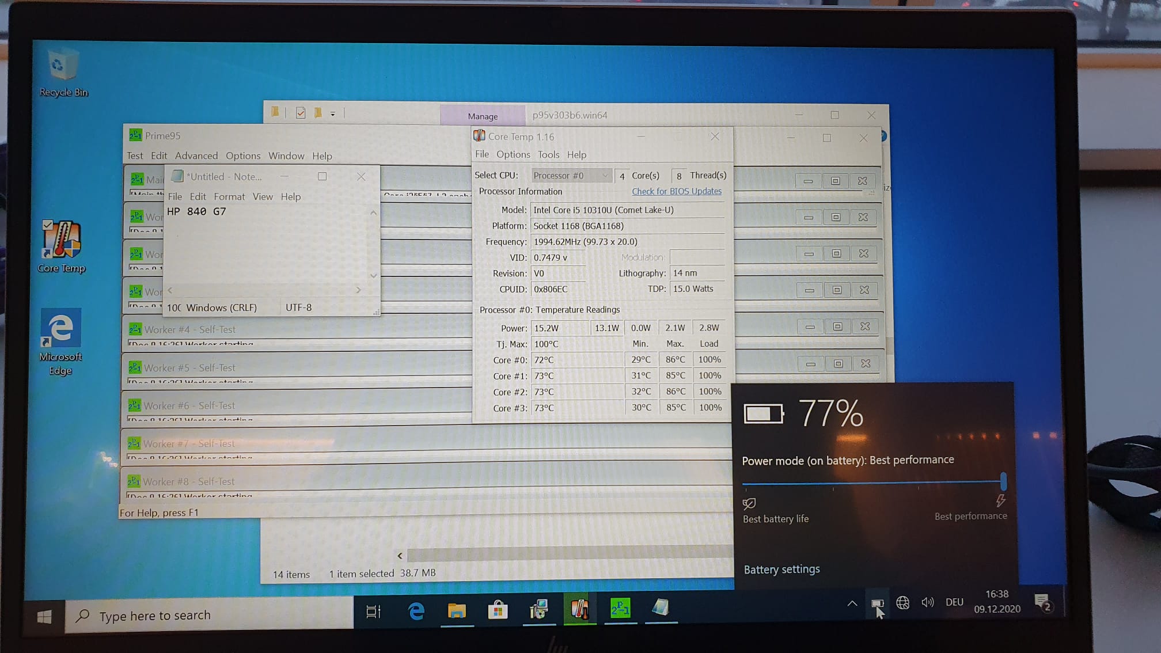Open Battery settings link
The height and width of the screenshot is (653, 1161).
click(781, 569)
